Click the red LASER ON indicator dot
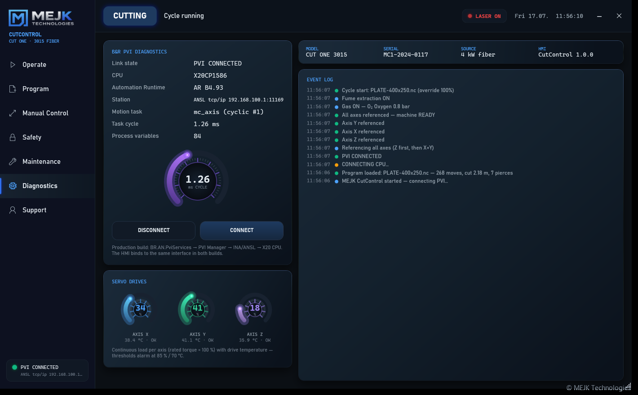 [x=470, y=16]
